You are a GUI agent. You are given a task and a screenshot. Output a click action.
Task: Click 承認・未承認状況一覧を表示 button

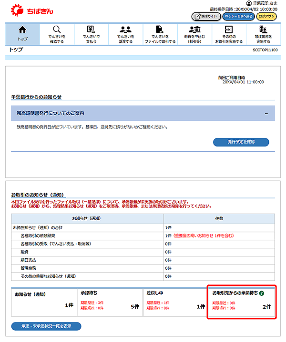click(46, 326)
